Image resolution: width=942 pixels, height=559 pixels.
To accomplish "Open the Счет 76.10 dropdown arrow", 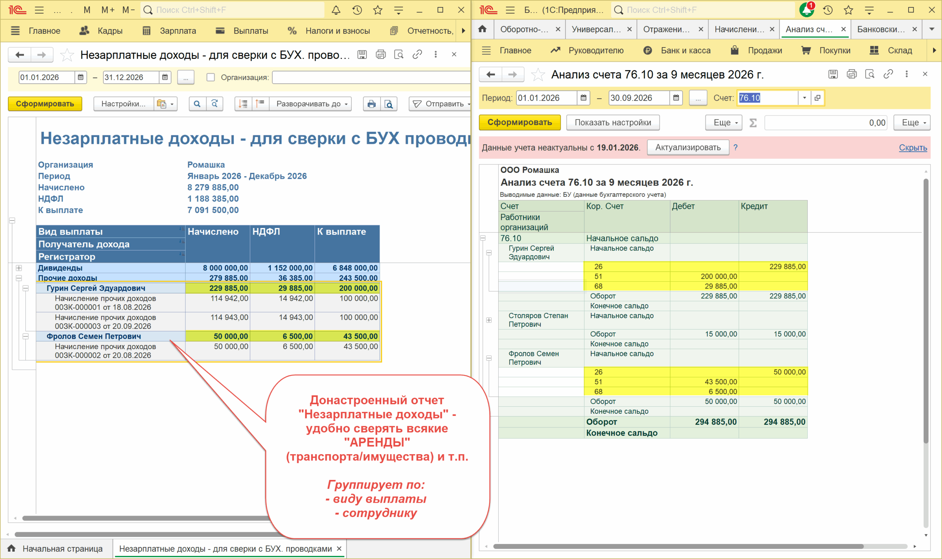I will coord(804,98).
